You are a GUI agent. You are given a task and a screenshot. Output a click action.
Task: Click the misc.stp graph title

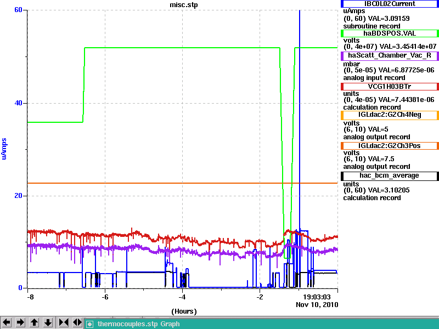pyautogui.click(x=184, y=5)
